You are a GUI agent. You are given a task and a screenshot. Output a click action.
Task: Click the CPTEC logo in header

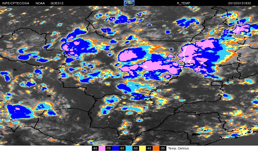129,3
